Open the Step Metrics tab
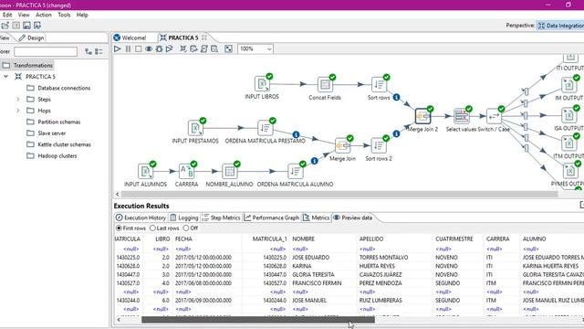The width and height of the screenshot is (584, 329). (x=221, y=218)
